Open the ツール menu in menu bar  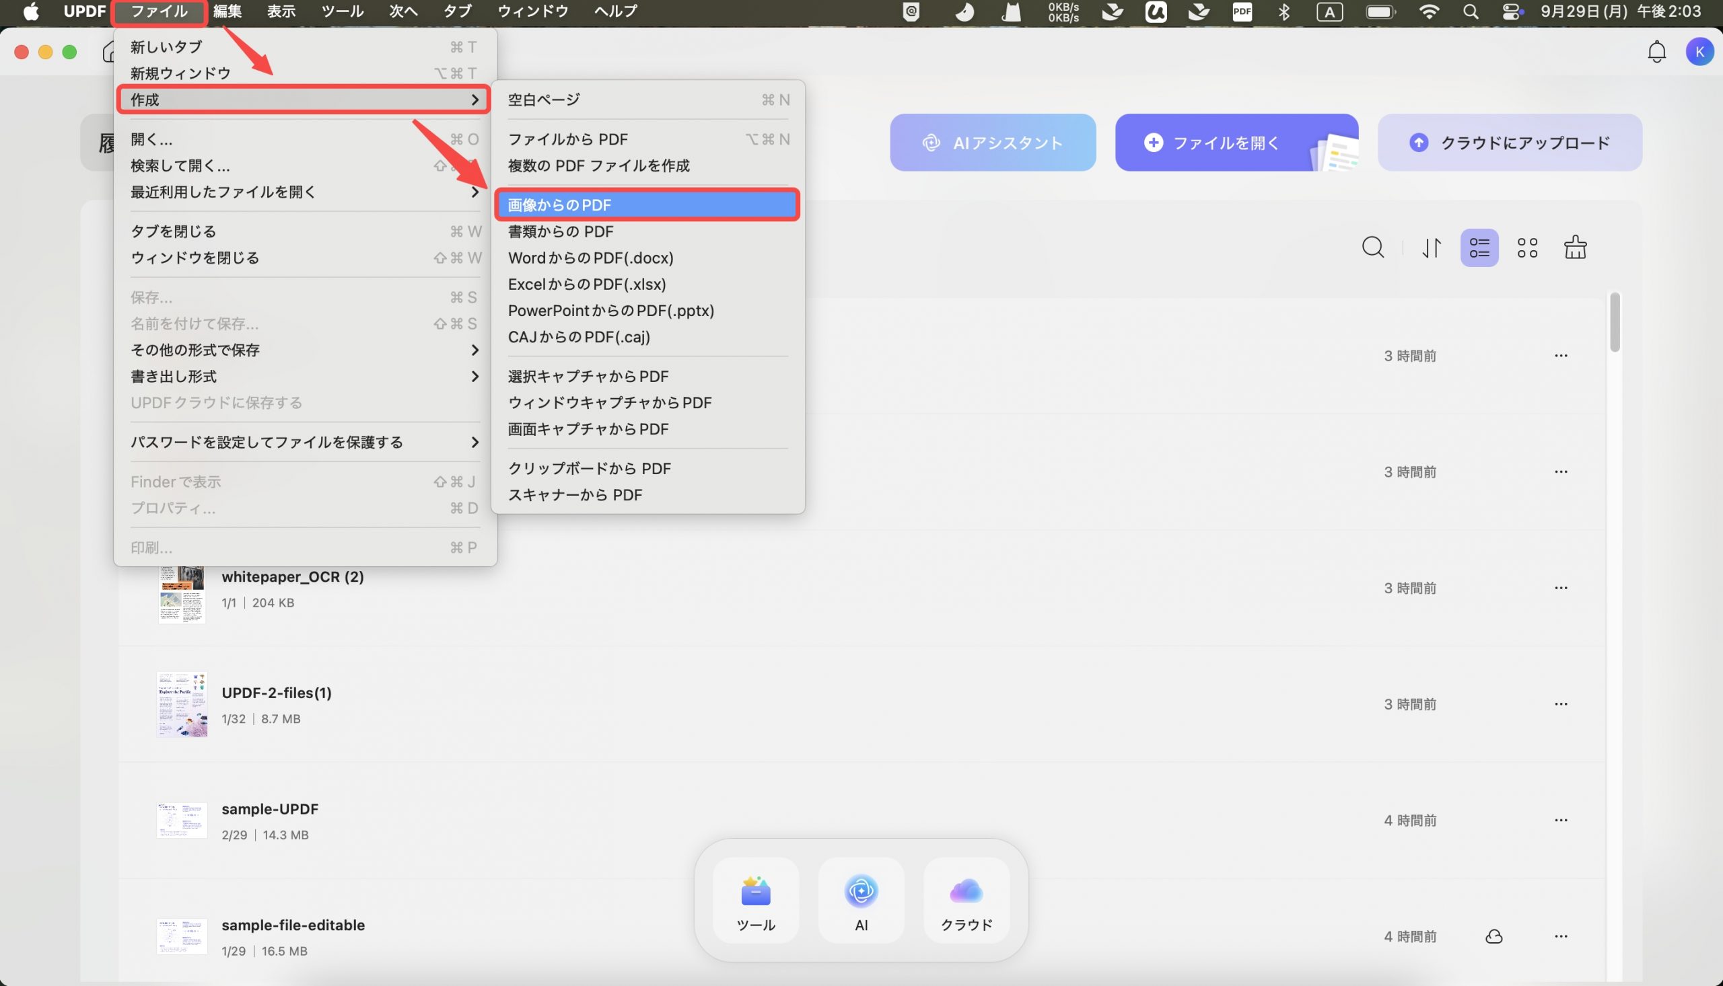342,11
